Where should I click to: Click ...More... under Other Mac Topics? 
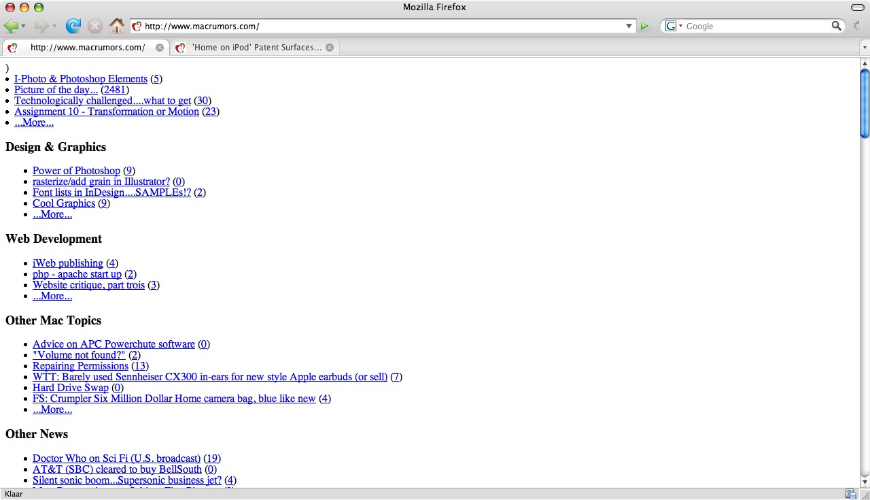[x=52, y=410]
